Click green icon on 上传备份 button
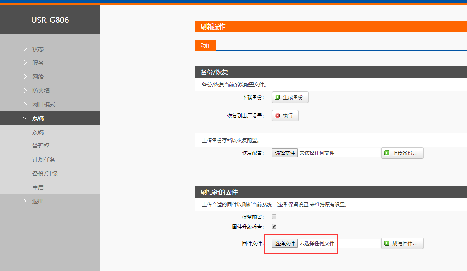 click(387, 153)
